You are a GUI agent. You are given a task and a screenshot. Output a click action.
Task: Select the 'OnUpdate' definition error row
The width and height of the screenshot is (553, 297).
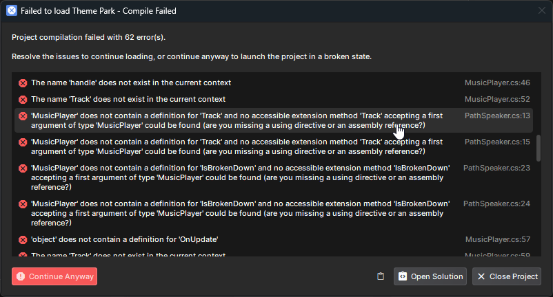tap(274, 240)
